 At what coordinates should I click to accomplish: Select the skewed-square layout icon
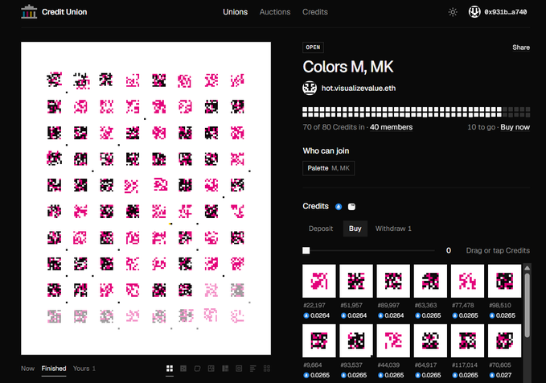click(198, 369)
